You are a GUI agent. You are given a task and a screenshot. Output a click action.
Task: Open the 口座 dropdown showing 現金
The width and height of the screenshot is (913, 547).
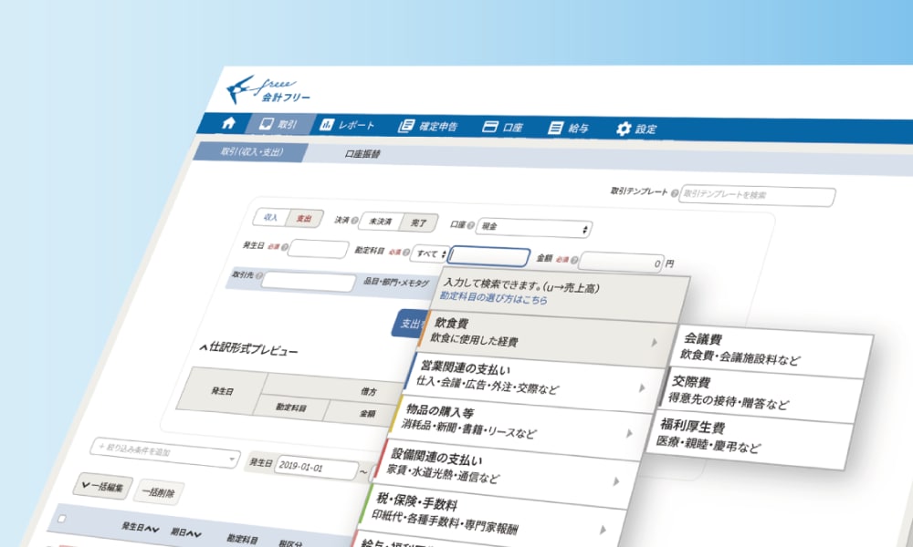click(534, 228)
